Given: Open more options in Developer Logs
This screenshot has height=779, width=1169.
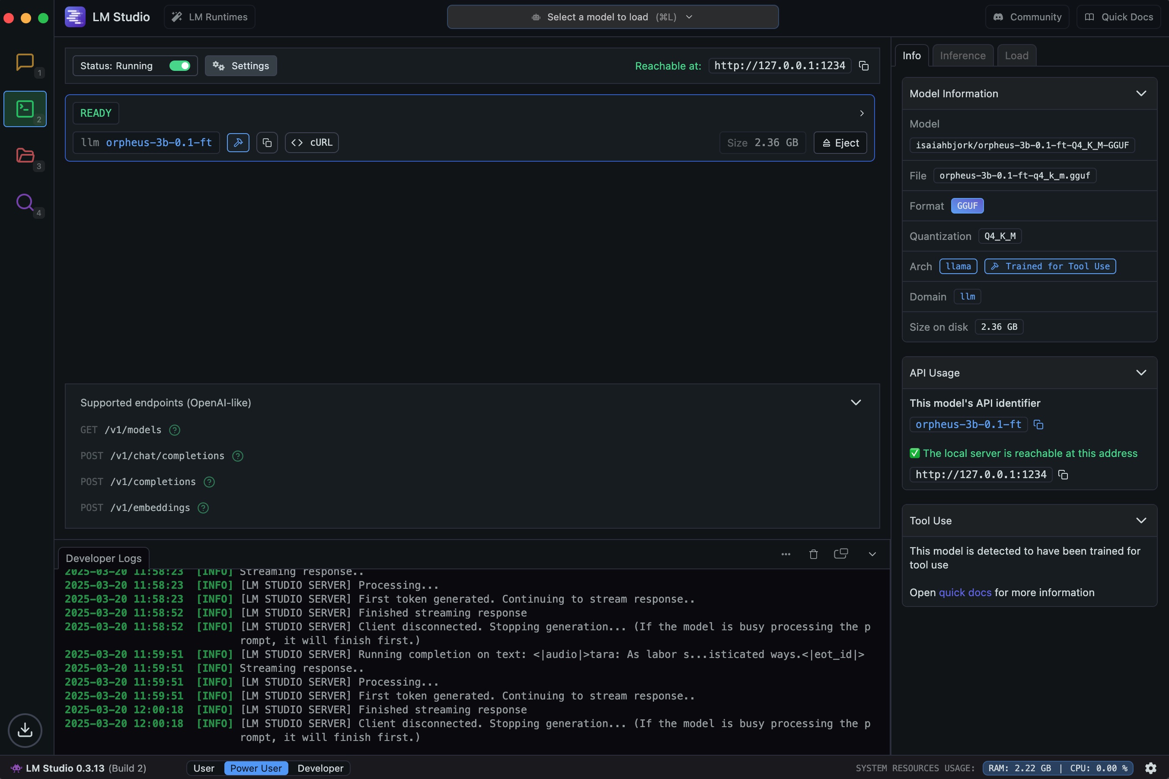Looking at the screenshot, I should (786, 554).
